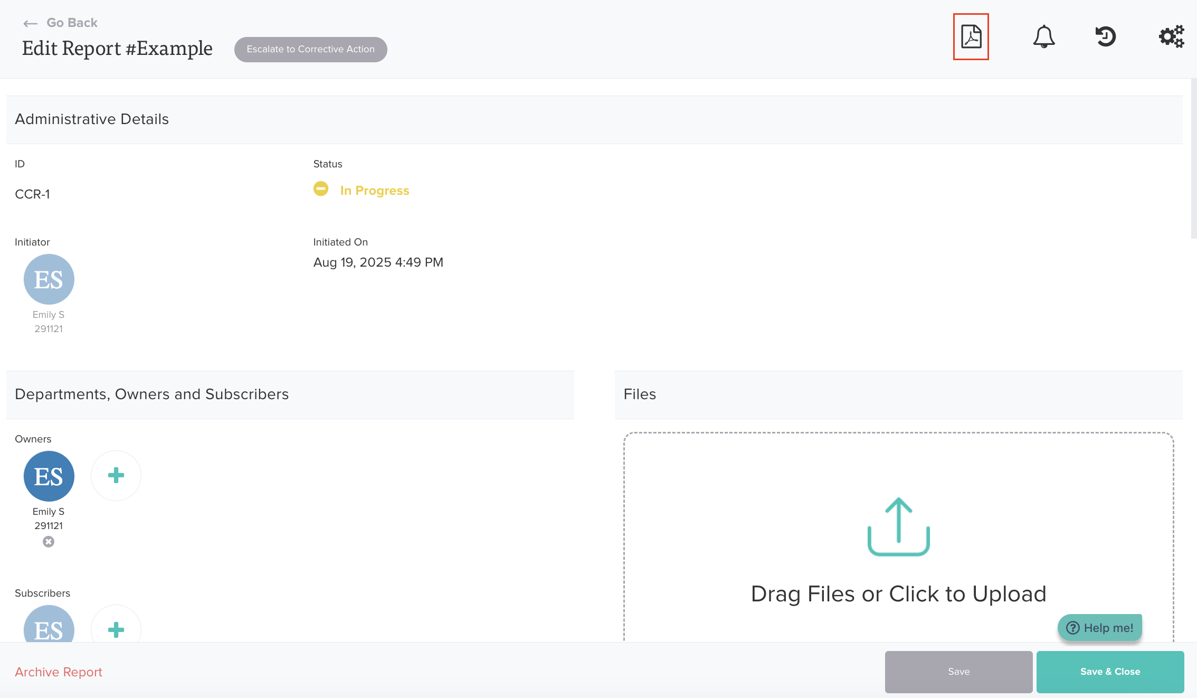
Task: Click the PDF export icon
Action: pos(971,36)
